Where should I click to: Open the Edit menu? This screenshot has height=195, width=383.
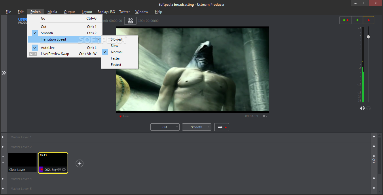(21, 12)
